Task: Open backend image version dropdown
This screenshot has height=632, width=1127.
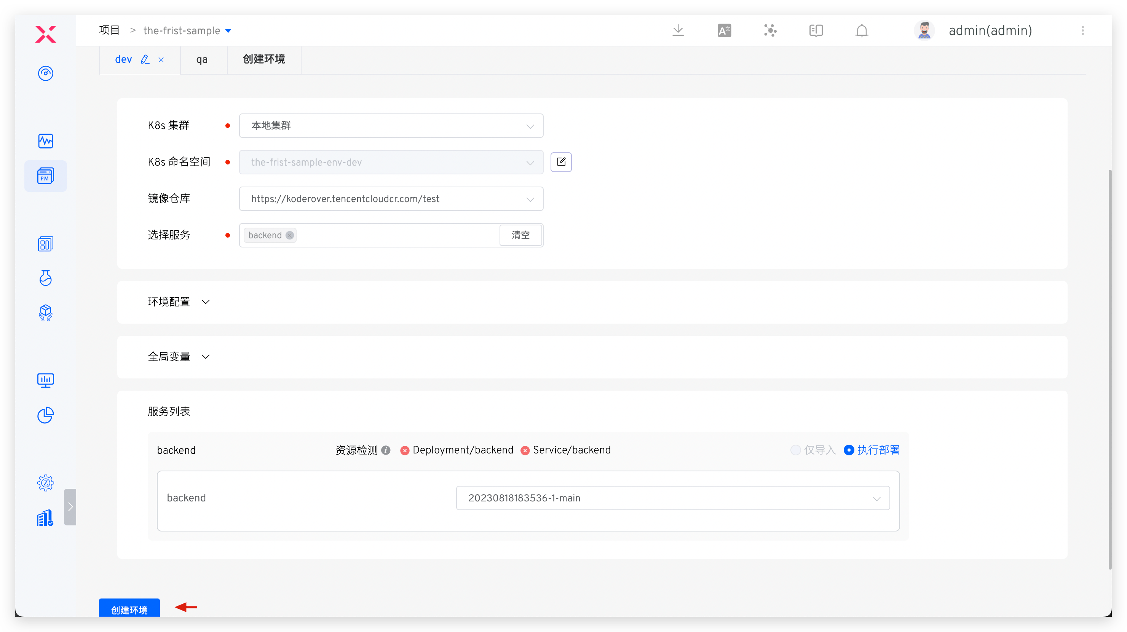Action: tap(672, 498)
